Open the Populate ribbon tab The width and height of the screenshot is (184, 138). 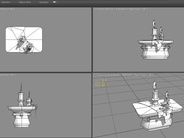click(x=44, y=2)
